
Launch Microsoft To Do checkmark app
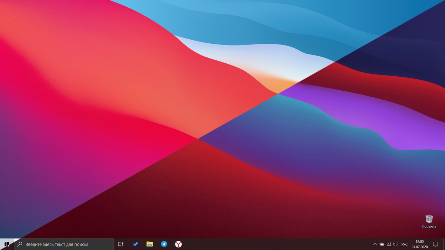pyautogui.click(x=135, y=244)
